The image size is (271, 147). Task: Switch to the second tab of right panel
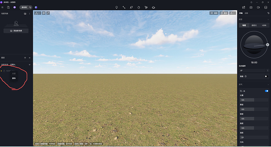246,13
